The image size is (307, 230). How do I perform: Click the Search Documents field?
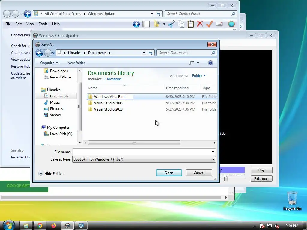186,53
